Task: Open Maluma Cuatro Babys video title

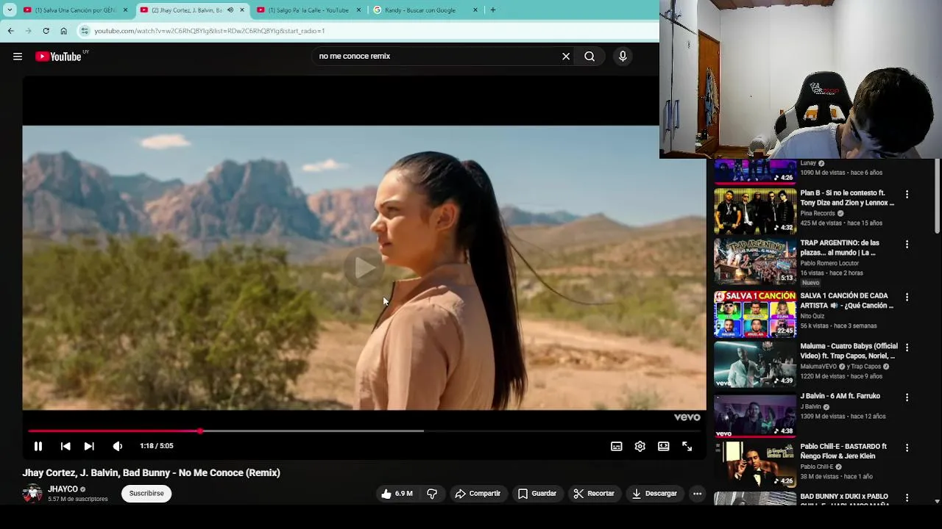Action: pyautogui.click(x=849, y=351)
